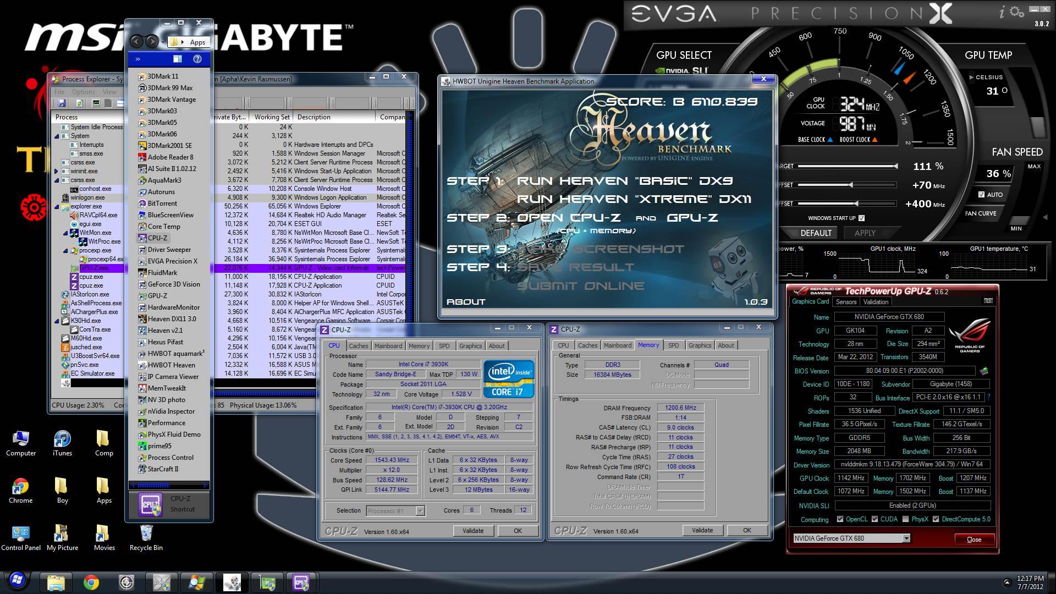Click APPLY button in EVGA Precision
The width and height of the screenshot is (1056, 594).
pos(865,233)
